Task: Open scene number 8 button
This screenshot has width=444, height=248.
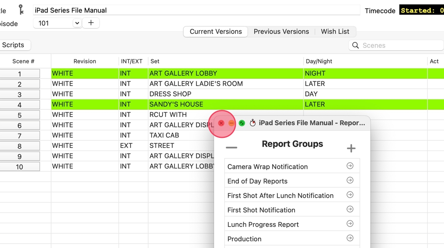Action: [x=19, y=146]
